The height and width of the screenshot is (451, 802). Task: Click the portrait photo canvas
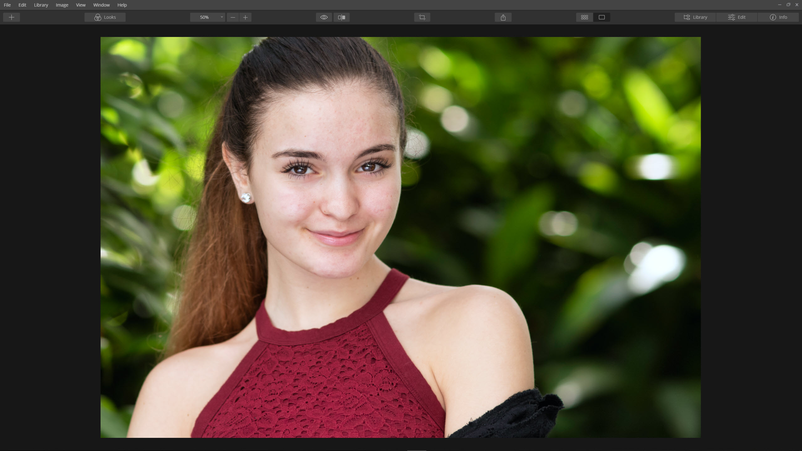point(400,237)
